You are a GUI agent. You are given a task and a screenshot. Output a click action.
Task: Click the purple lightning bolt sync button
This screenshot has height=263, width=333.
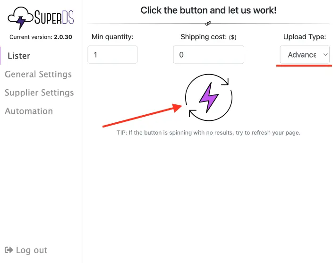(209, 97)
